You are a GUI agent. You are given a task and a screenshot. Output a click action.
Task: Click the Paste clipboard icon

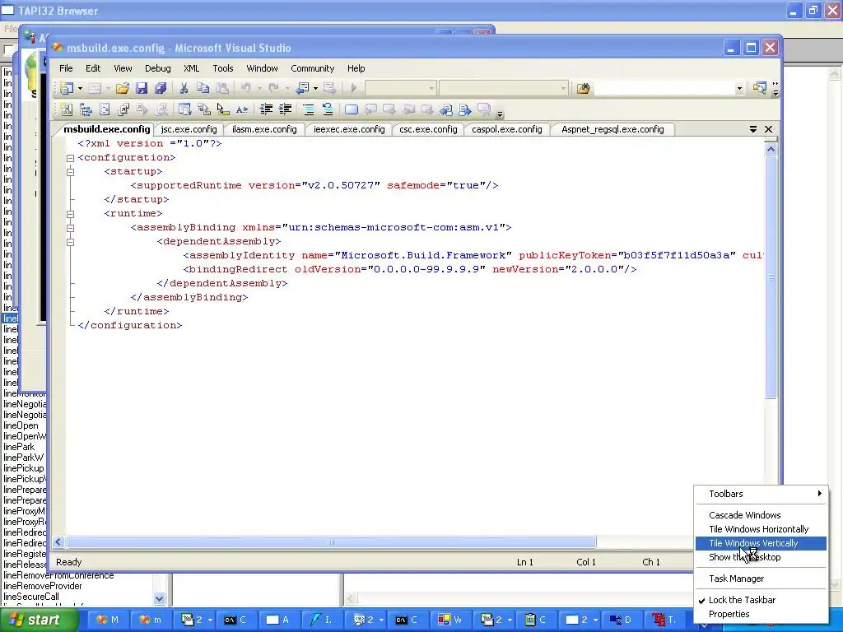[x=222, y=88]
